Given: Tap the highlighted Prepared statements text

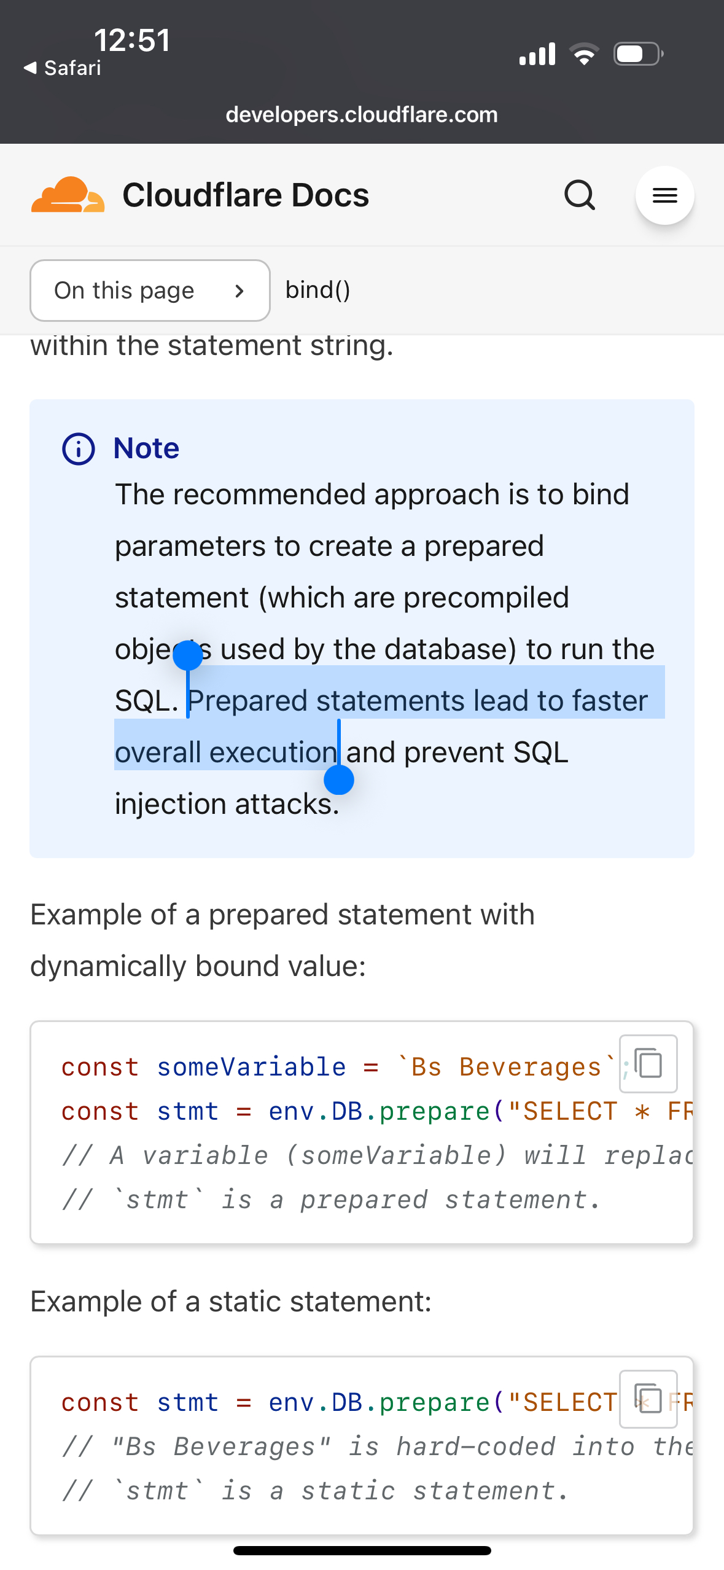Looking at the screenshot, I should [x=418, y=701].
